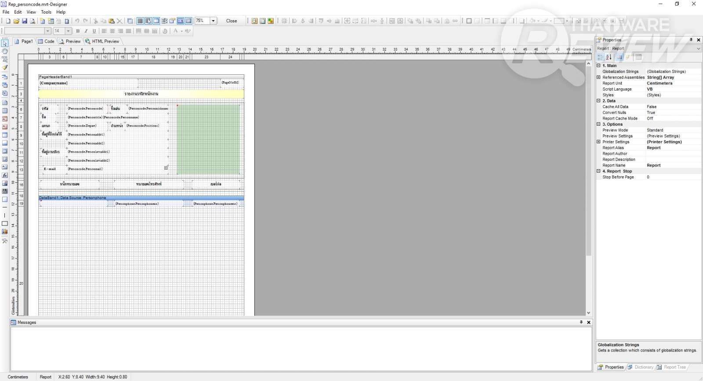The height and width of the screenshot is (381, 703).
Task: Collapse the 1. Main property category
Action: tap(598, 65)
